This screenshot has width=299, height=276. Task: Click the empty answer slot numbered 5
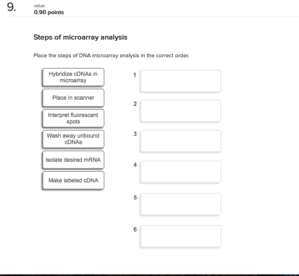coord(180,204)
